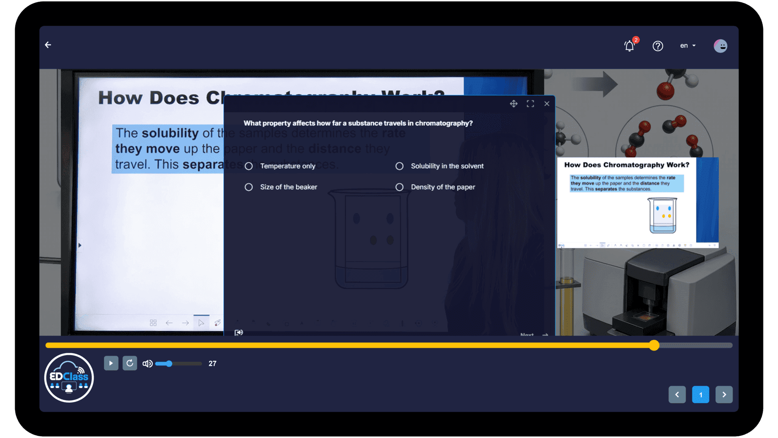Click the chromatography slide thumbnail
Screen dimensions: 778x438
click(x=637, y=202)
